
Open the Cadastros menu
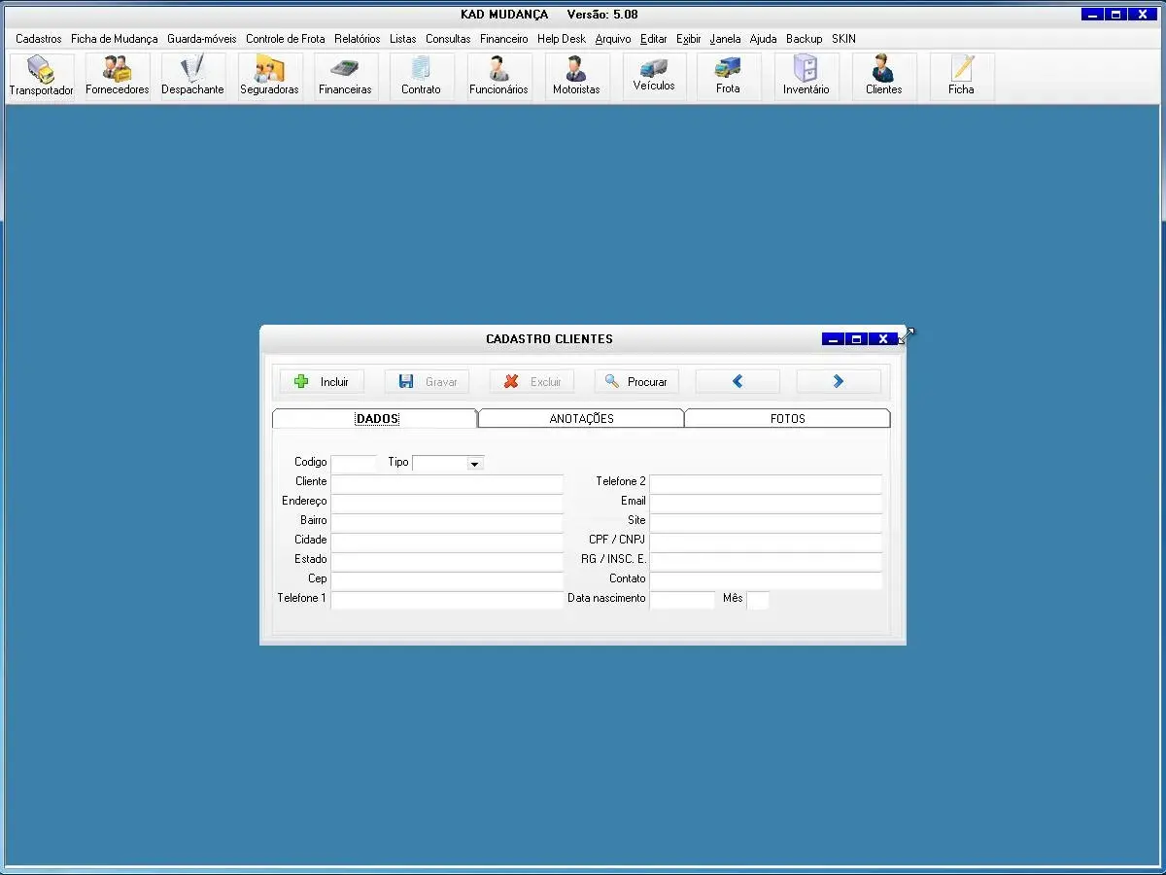[x=39, y=39]
